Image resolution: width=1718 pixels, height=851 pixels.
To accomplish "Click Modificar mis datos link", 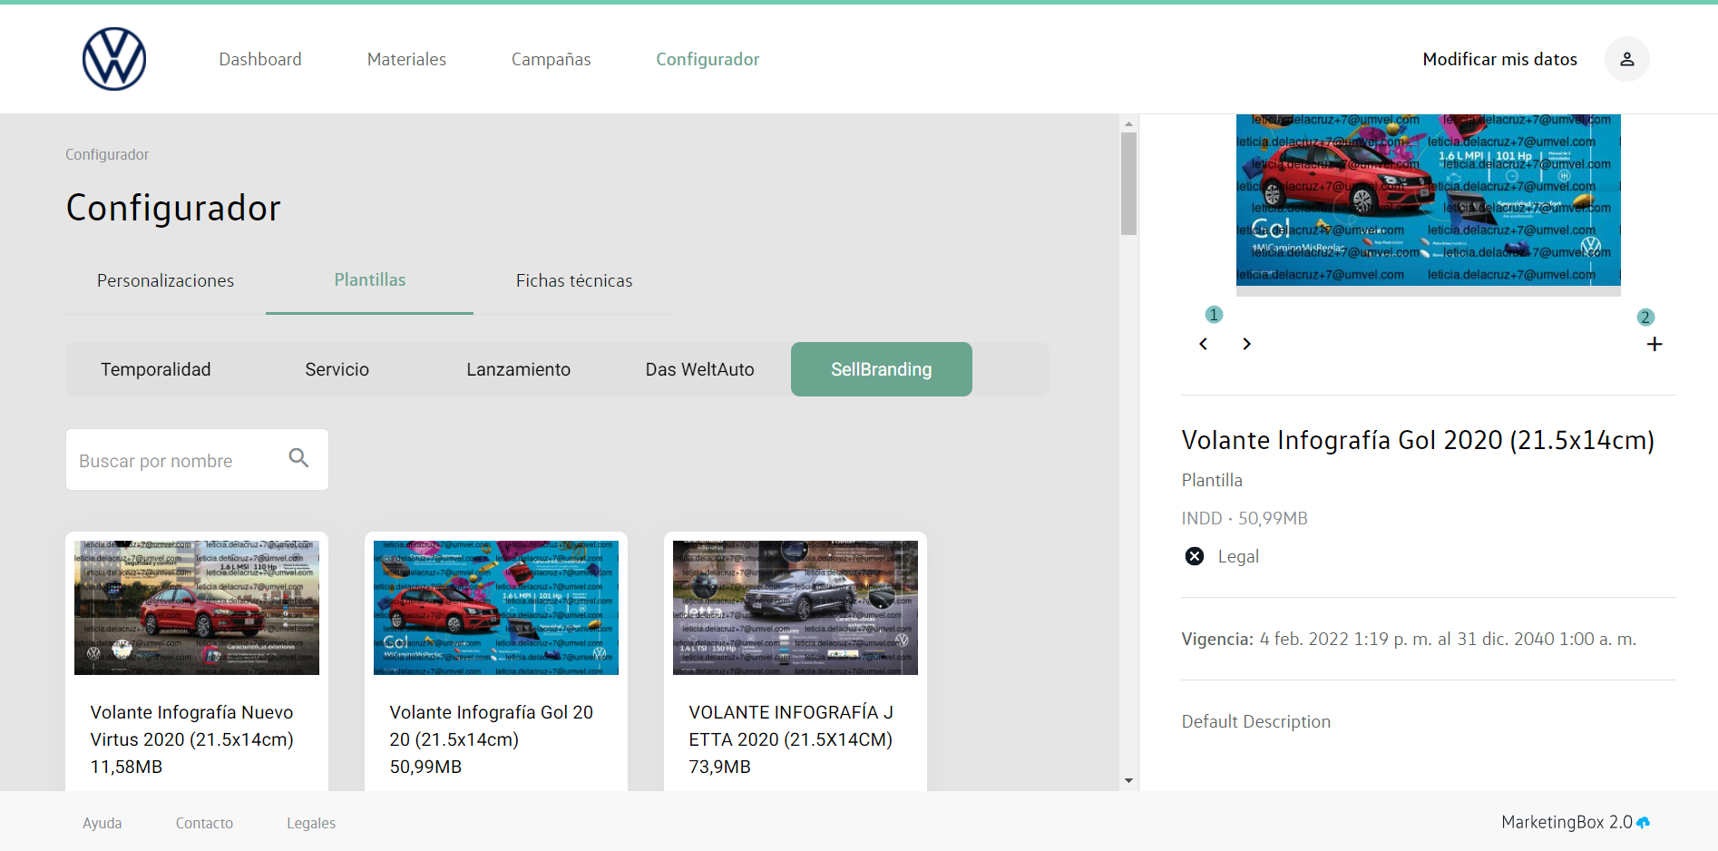I will [x=1499, y=59].
